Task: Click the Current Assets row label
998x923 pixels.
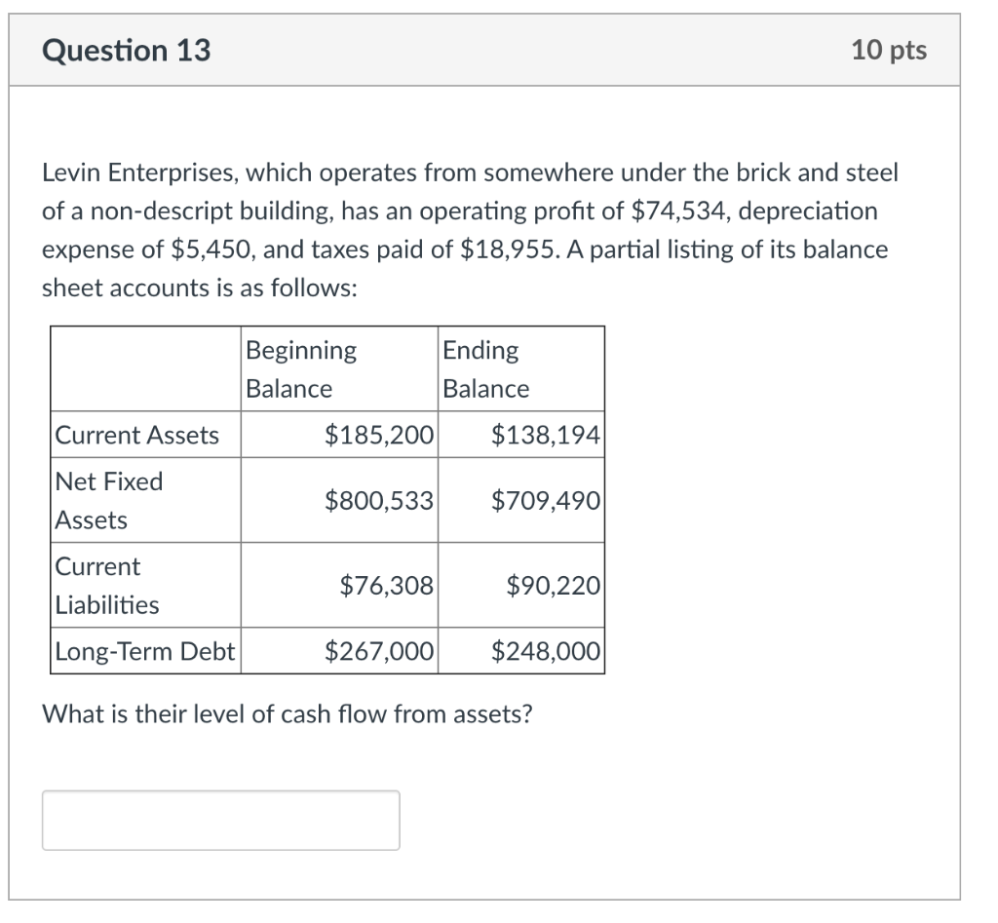Action: coord(138,436)
